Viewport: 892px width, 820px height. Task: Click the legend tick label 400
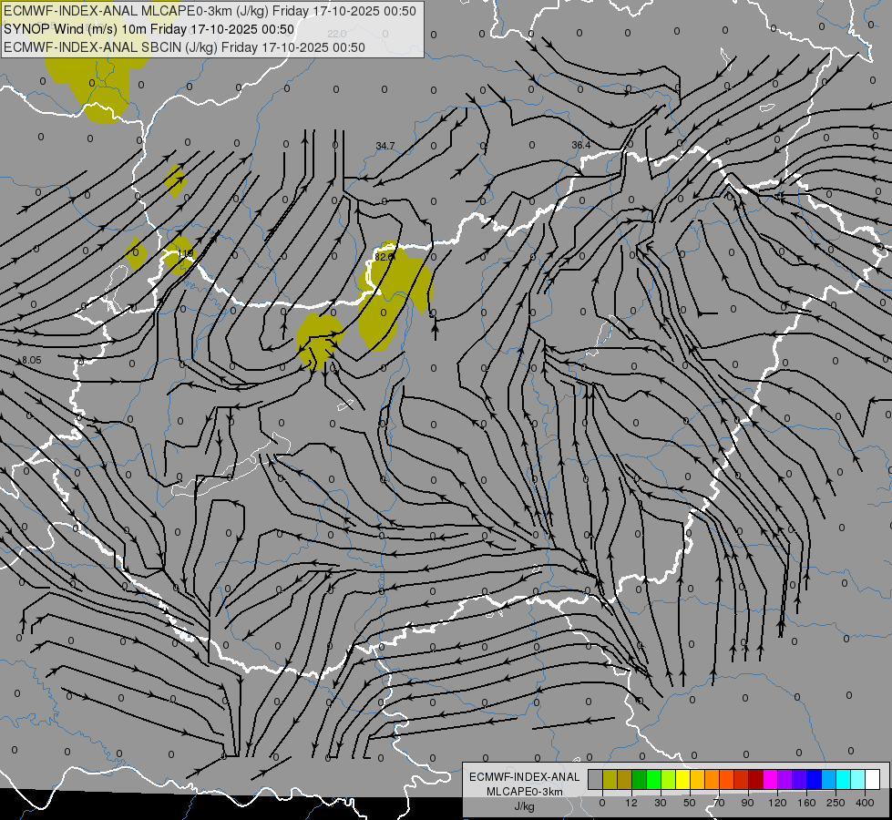pyautogui.click(x=865, y=803)
